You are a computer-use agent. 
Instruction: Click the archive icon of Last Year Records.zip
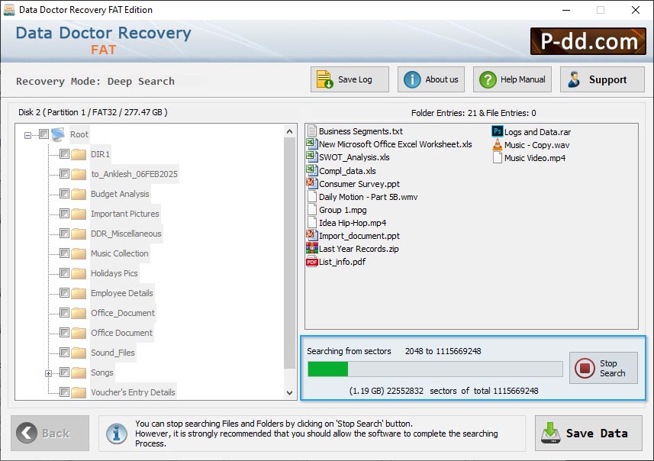coord(311,249)
